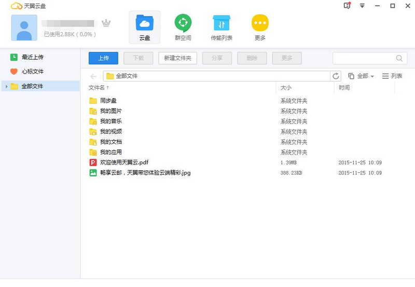415x287 pixels.
Task: Click the 更多 more icon in header
Action: pyautogui.click(x=260, y=28)
